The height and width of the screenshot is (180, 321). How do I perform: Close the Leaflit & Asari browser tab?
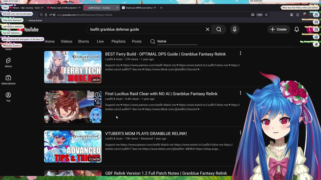coord(117,8)
